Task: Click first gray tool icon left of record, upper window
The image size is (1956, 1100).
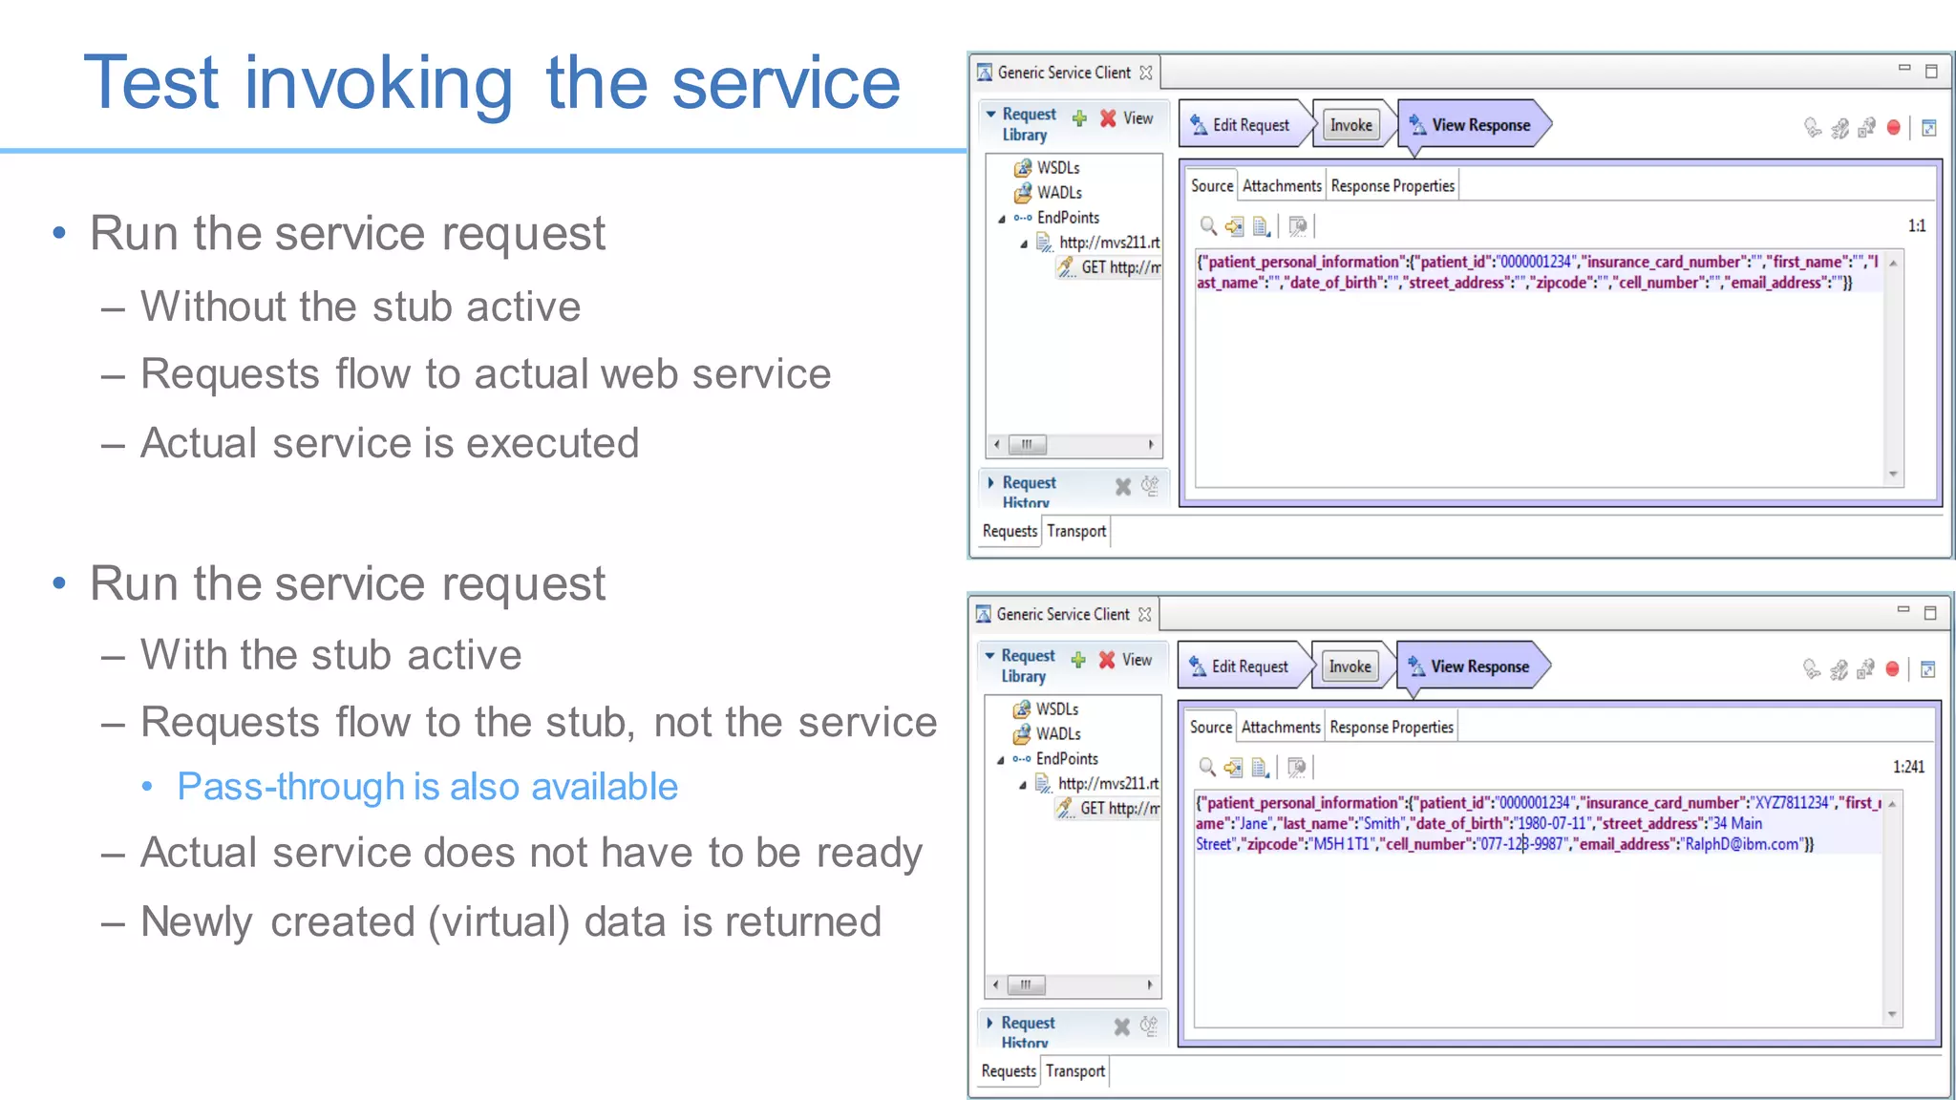Action: [1812, 128]
